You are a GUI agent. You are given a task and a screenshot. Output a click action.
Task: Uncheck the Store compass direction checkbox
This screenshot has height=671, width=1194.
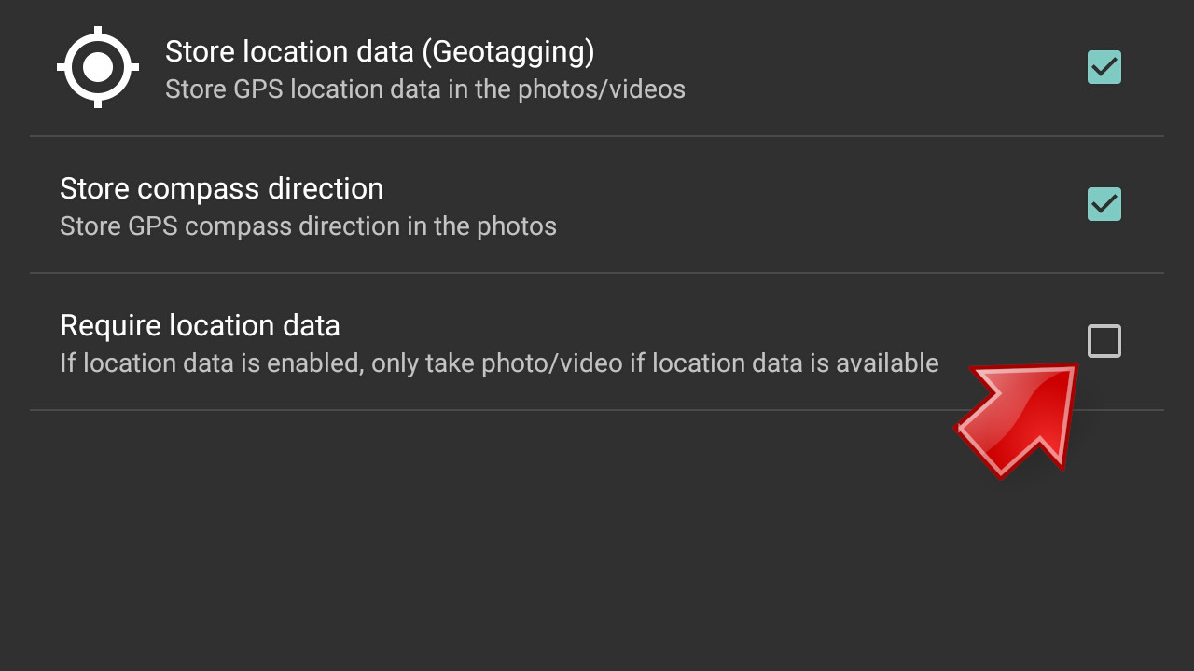pos(1104,204)
